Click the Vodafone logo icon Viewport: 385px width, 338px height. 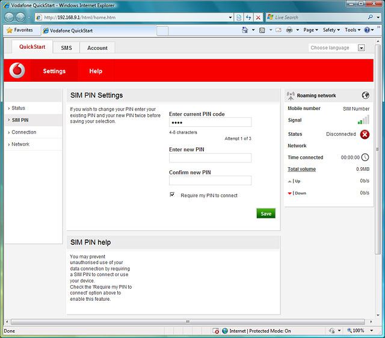coord(18,71)
